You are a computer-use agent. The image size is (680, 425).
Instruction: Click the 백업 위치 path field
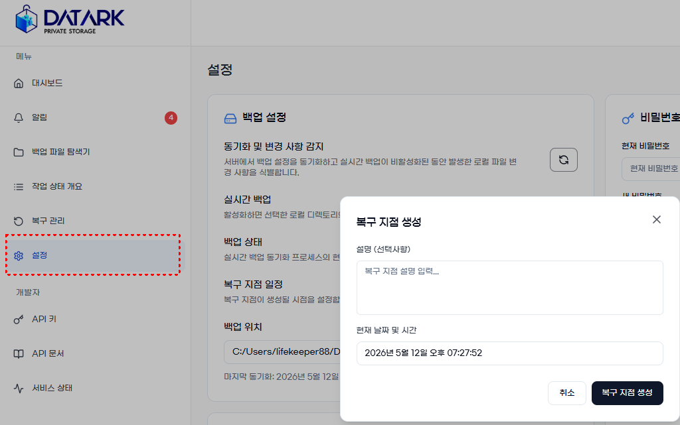pyautogui.click(x=282, y=352)
